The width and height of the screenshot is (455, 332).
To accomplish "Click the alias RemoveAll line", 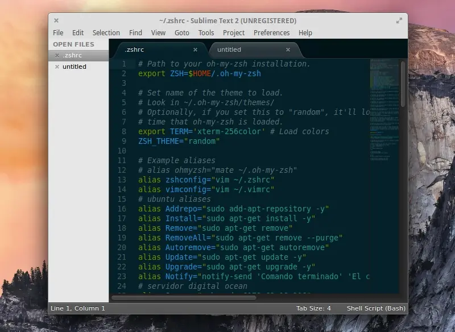I will coord(240,238).
